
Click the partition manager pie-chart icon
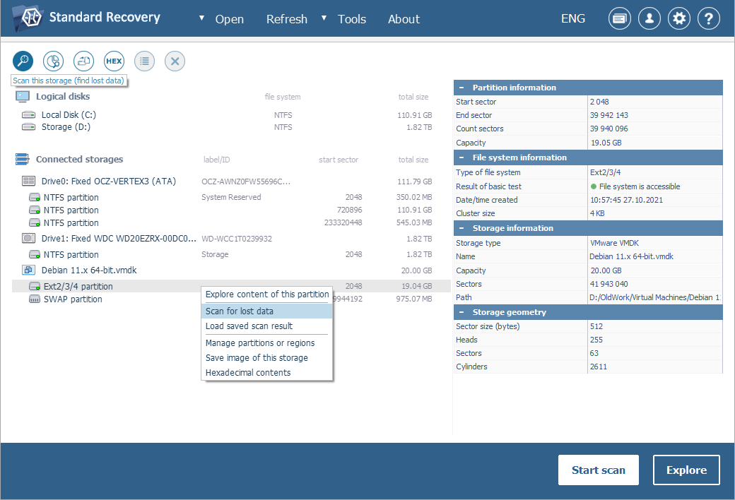53,61
